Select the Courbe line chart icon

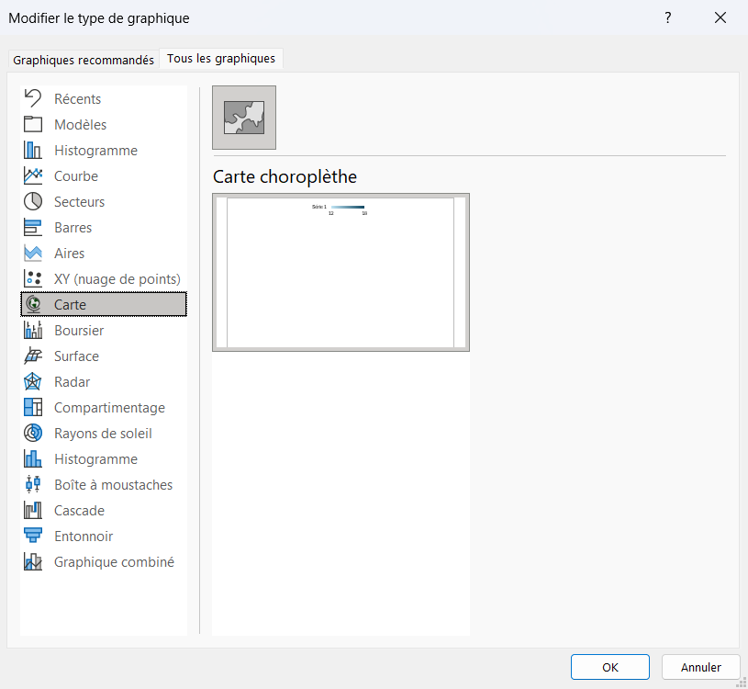coord(33,175)
